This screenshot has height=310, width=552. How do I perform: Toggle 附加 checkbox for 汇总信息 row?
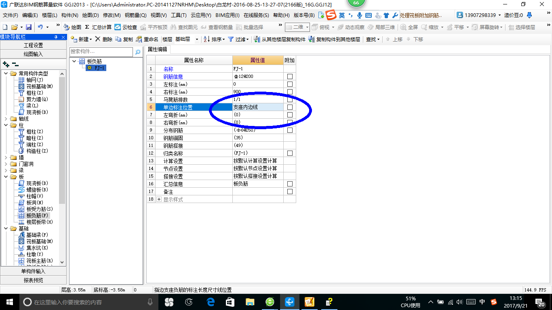[x=290, y=184]
